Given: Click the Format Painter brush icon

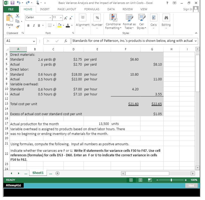Looking at the screenshot, I should pyautogui.click(x=18, y=27).
